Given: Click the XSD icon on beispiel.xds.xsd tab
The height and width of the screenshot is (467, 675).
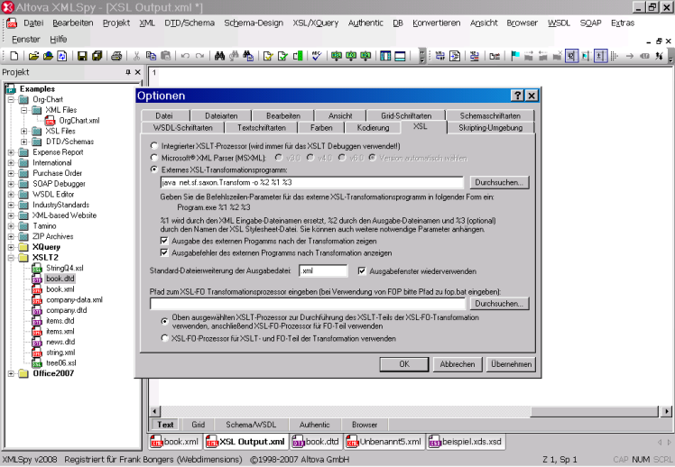Looking at the screenshot, I should click(x=435, y=442).
